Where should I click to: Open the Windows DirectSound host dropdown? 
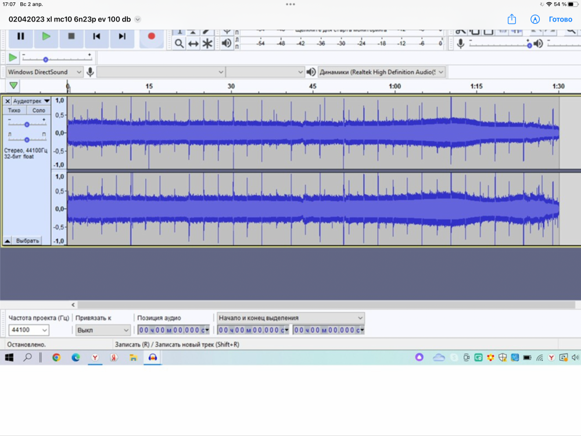pos(45,72)
